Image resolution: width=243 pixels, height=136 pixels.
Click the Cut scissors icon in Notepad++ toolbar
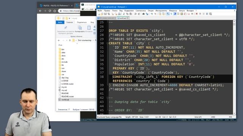click(124, 14)
